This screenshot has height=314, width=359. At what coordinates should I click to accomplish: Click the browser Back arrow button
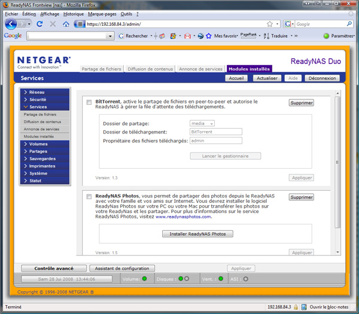(x=11, y=24)
